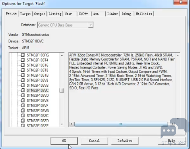Select the STM32F103RG chip icon
190x149 pixels.
coord(23,55)
